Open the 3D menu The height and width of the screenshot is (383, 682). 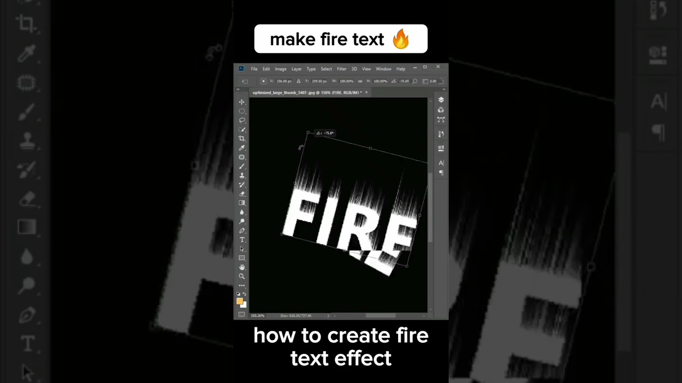click(x=354, y=69)
